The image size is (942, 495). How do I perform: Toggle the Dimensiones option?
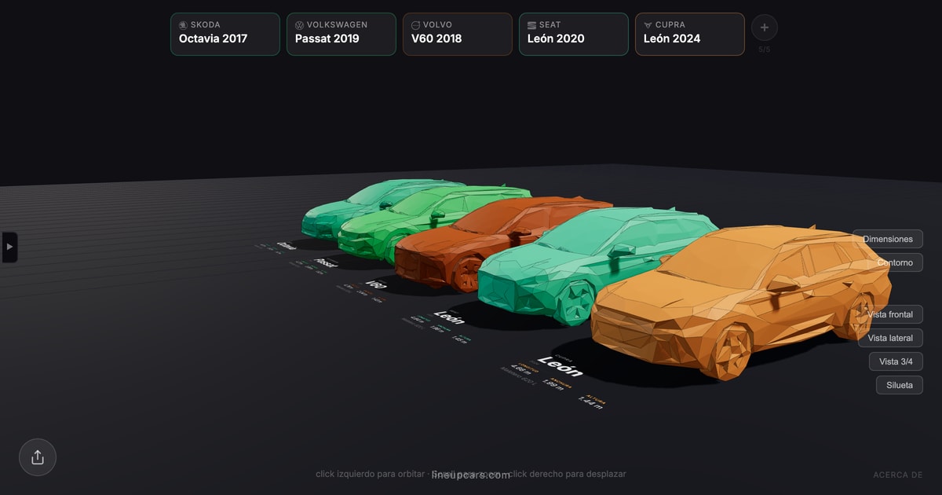pyautogui.click(x=888, y=239)
